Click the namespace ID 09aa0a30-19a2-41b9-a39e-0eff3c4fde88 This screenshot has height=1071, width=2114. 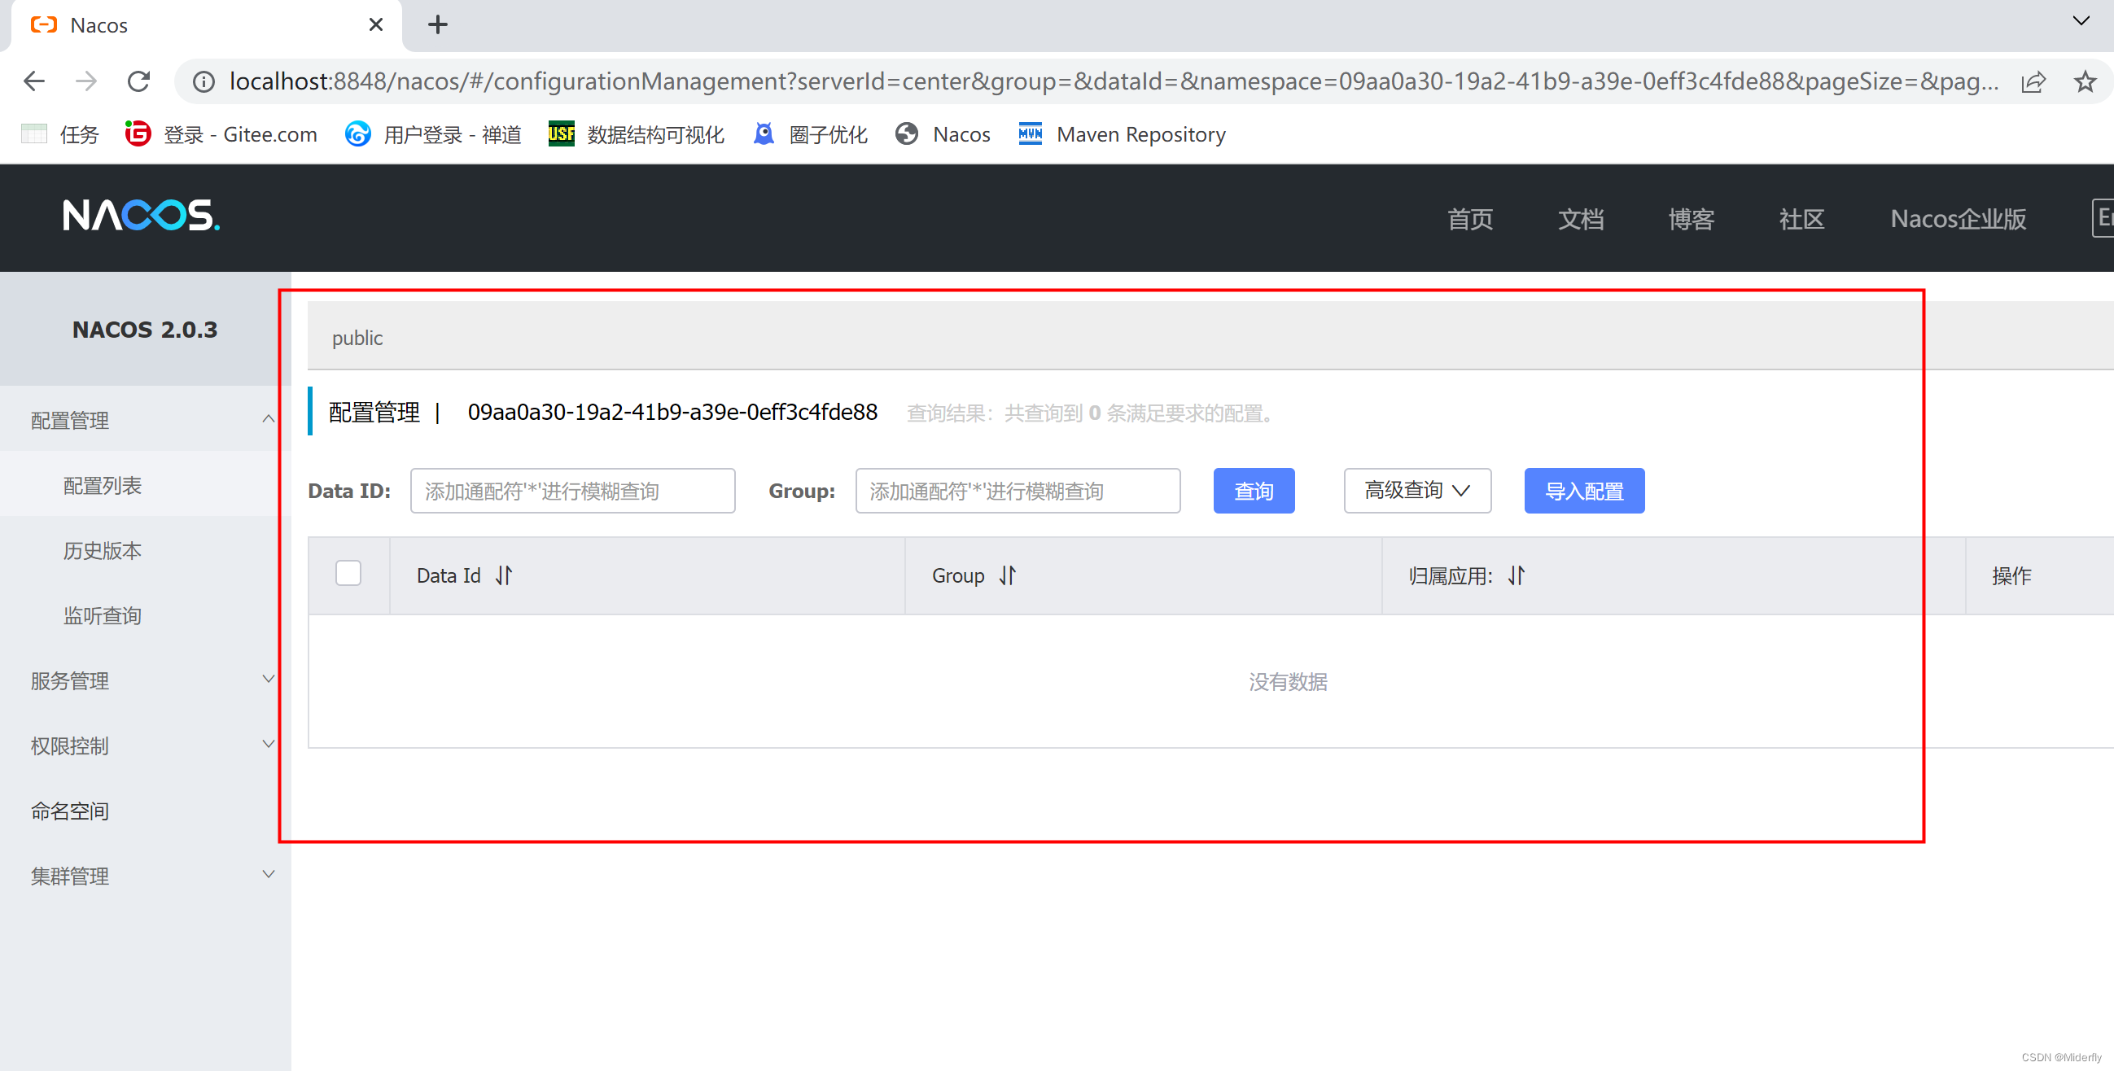click(x=672, y=412)
